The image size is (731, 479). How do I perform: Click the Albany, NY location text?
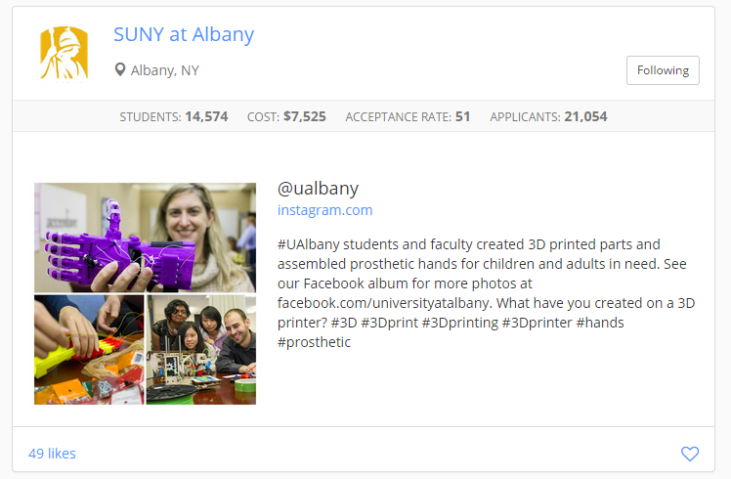(164, 70)
